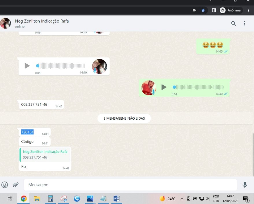Search within the conversation
This screenshot has width=254, height=204.
tap(233, 23)
